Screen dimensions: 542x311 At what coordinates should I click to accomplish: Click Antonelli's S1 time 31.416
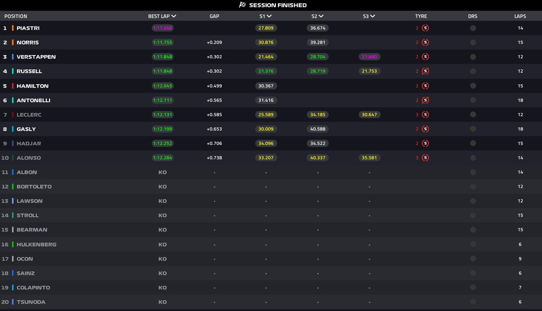pos(266,100)
